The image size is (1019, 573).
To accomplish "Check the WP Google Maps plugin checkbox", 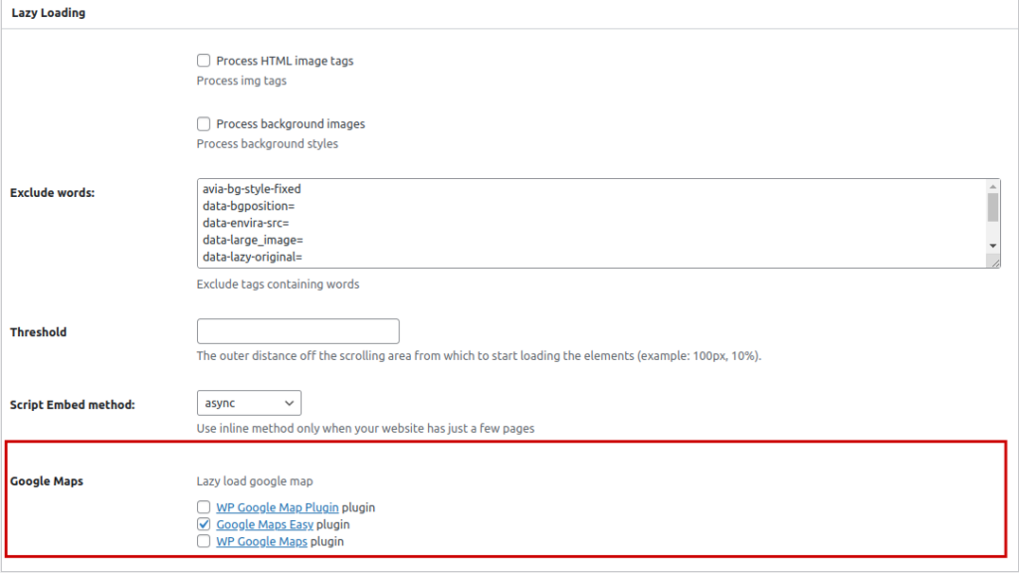I will tap(203, 540).
